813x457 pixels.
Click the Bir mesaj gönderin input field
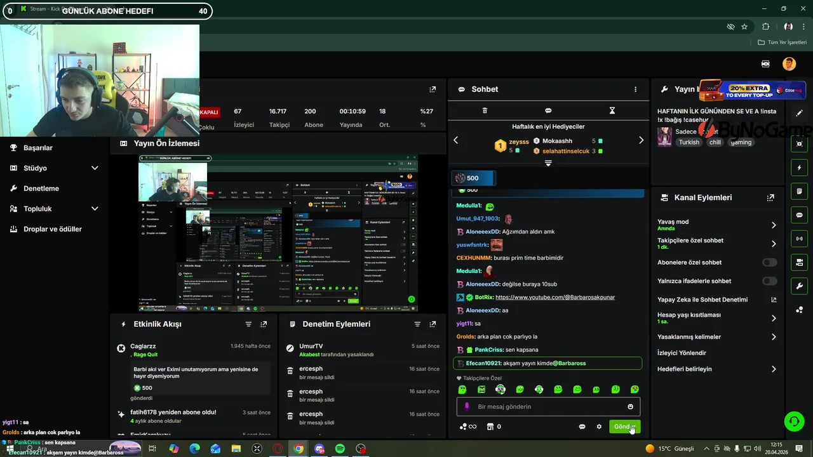coord(548,407)
